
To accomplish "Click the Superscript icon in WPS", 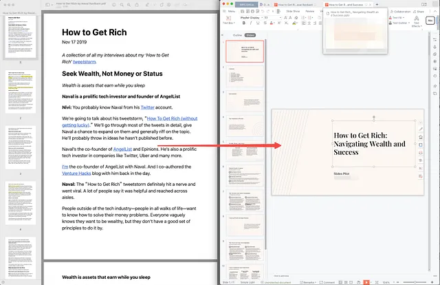I will point(279,23).
